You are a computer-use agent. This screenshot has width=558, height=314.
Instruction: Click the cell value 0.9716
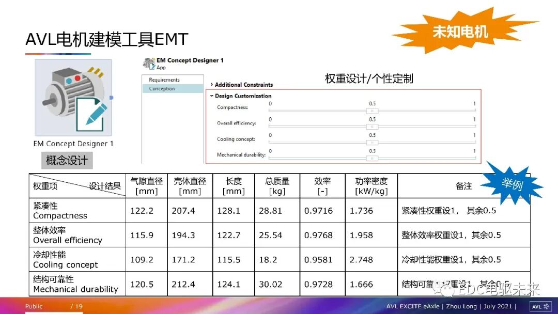coord(318,211)
